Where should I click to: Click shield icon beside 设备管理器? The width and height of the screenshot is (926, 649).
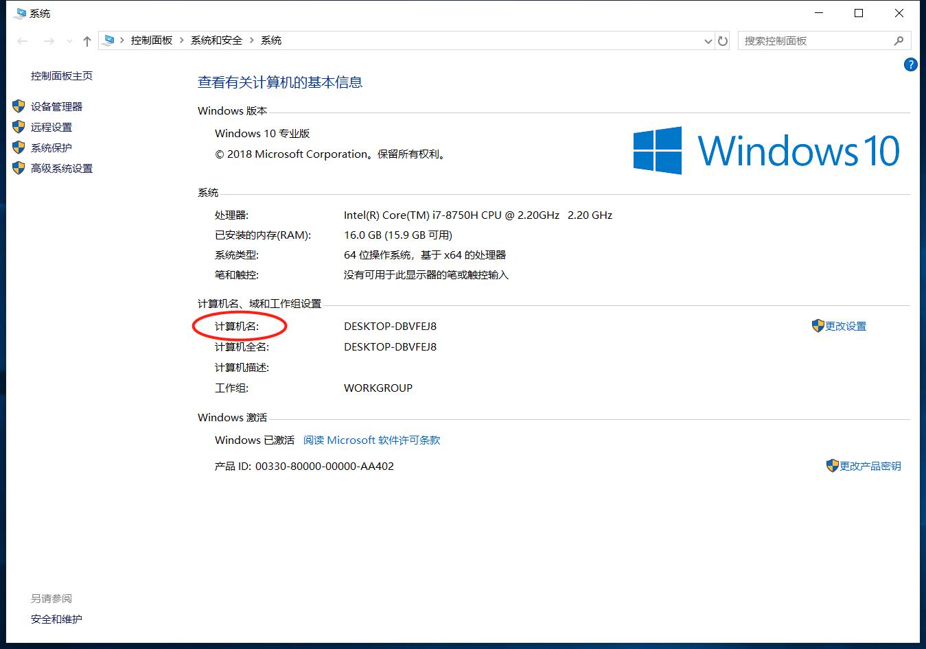tap(19, 106)
